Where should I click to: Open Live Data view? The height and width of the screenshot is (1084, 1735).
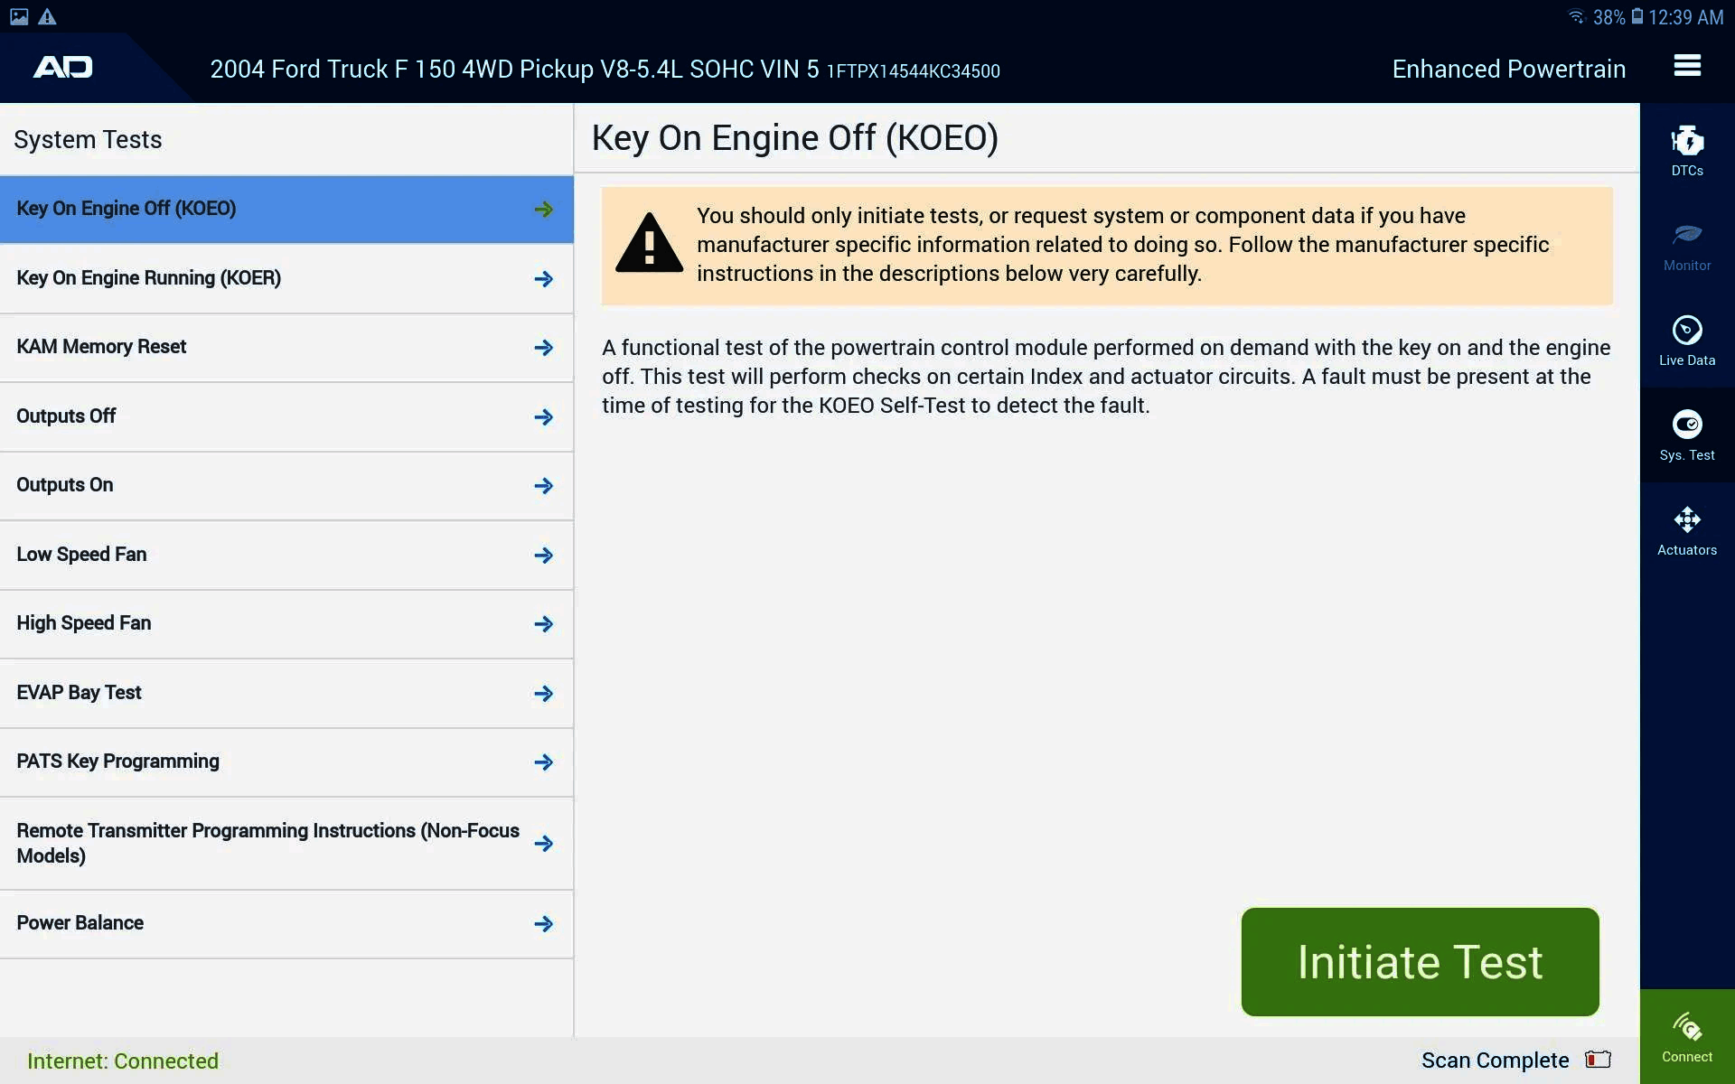pyautogui.click(x=1686, y=341)
